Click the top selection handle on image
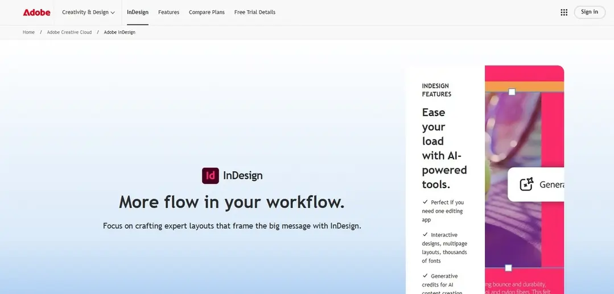Viewport: 614px width, 294px height. 512,92
